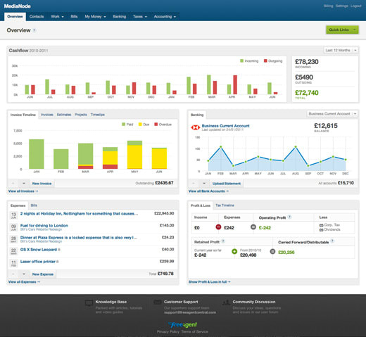Switch to the Tax Timeline tab
Image resolution: width=366 pixels, height=337 pixels.
click(x=225, y=205)
